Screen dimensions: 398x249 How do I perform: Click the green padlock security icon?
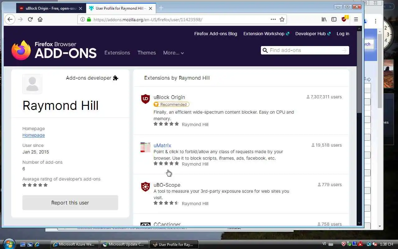tap(89, 19)
